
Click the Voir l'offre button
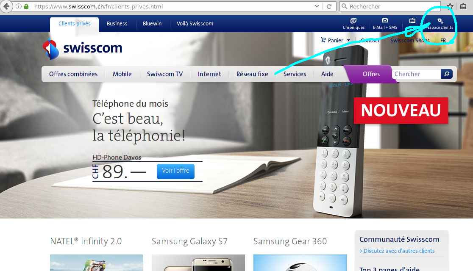click(175, 171)
